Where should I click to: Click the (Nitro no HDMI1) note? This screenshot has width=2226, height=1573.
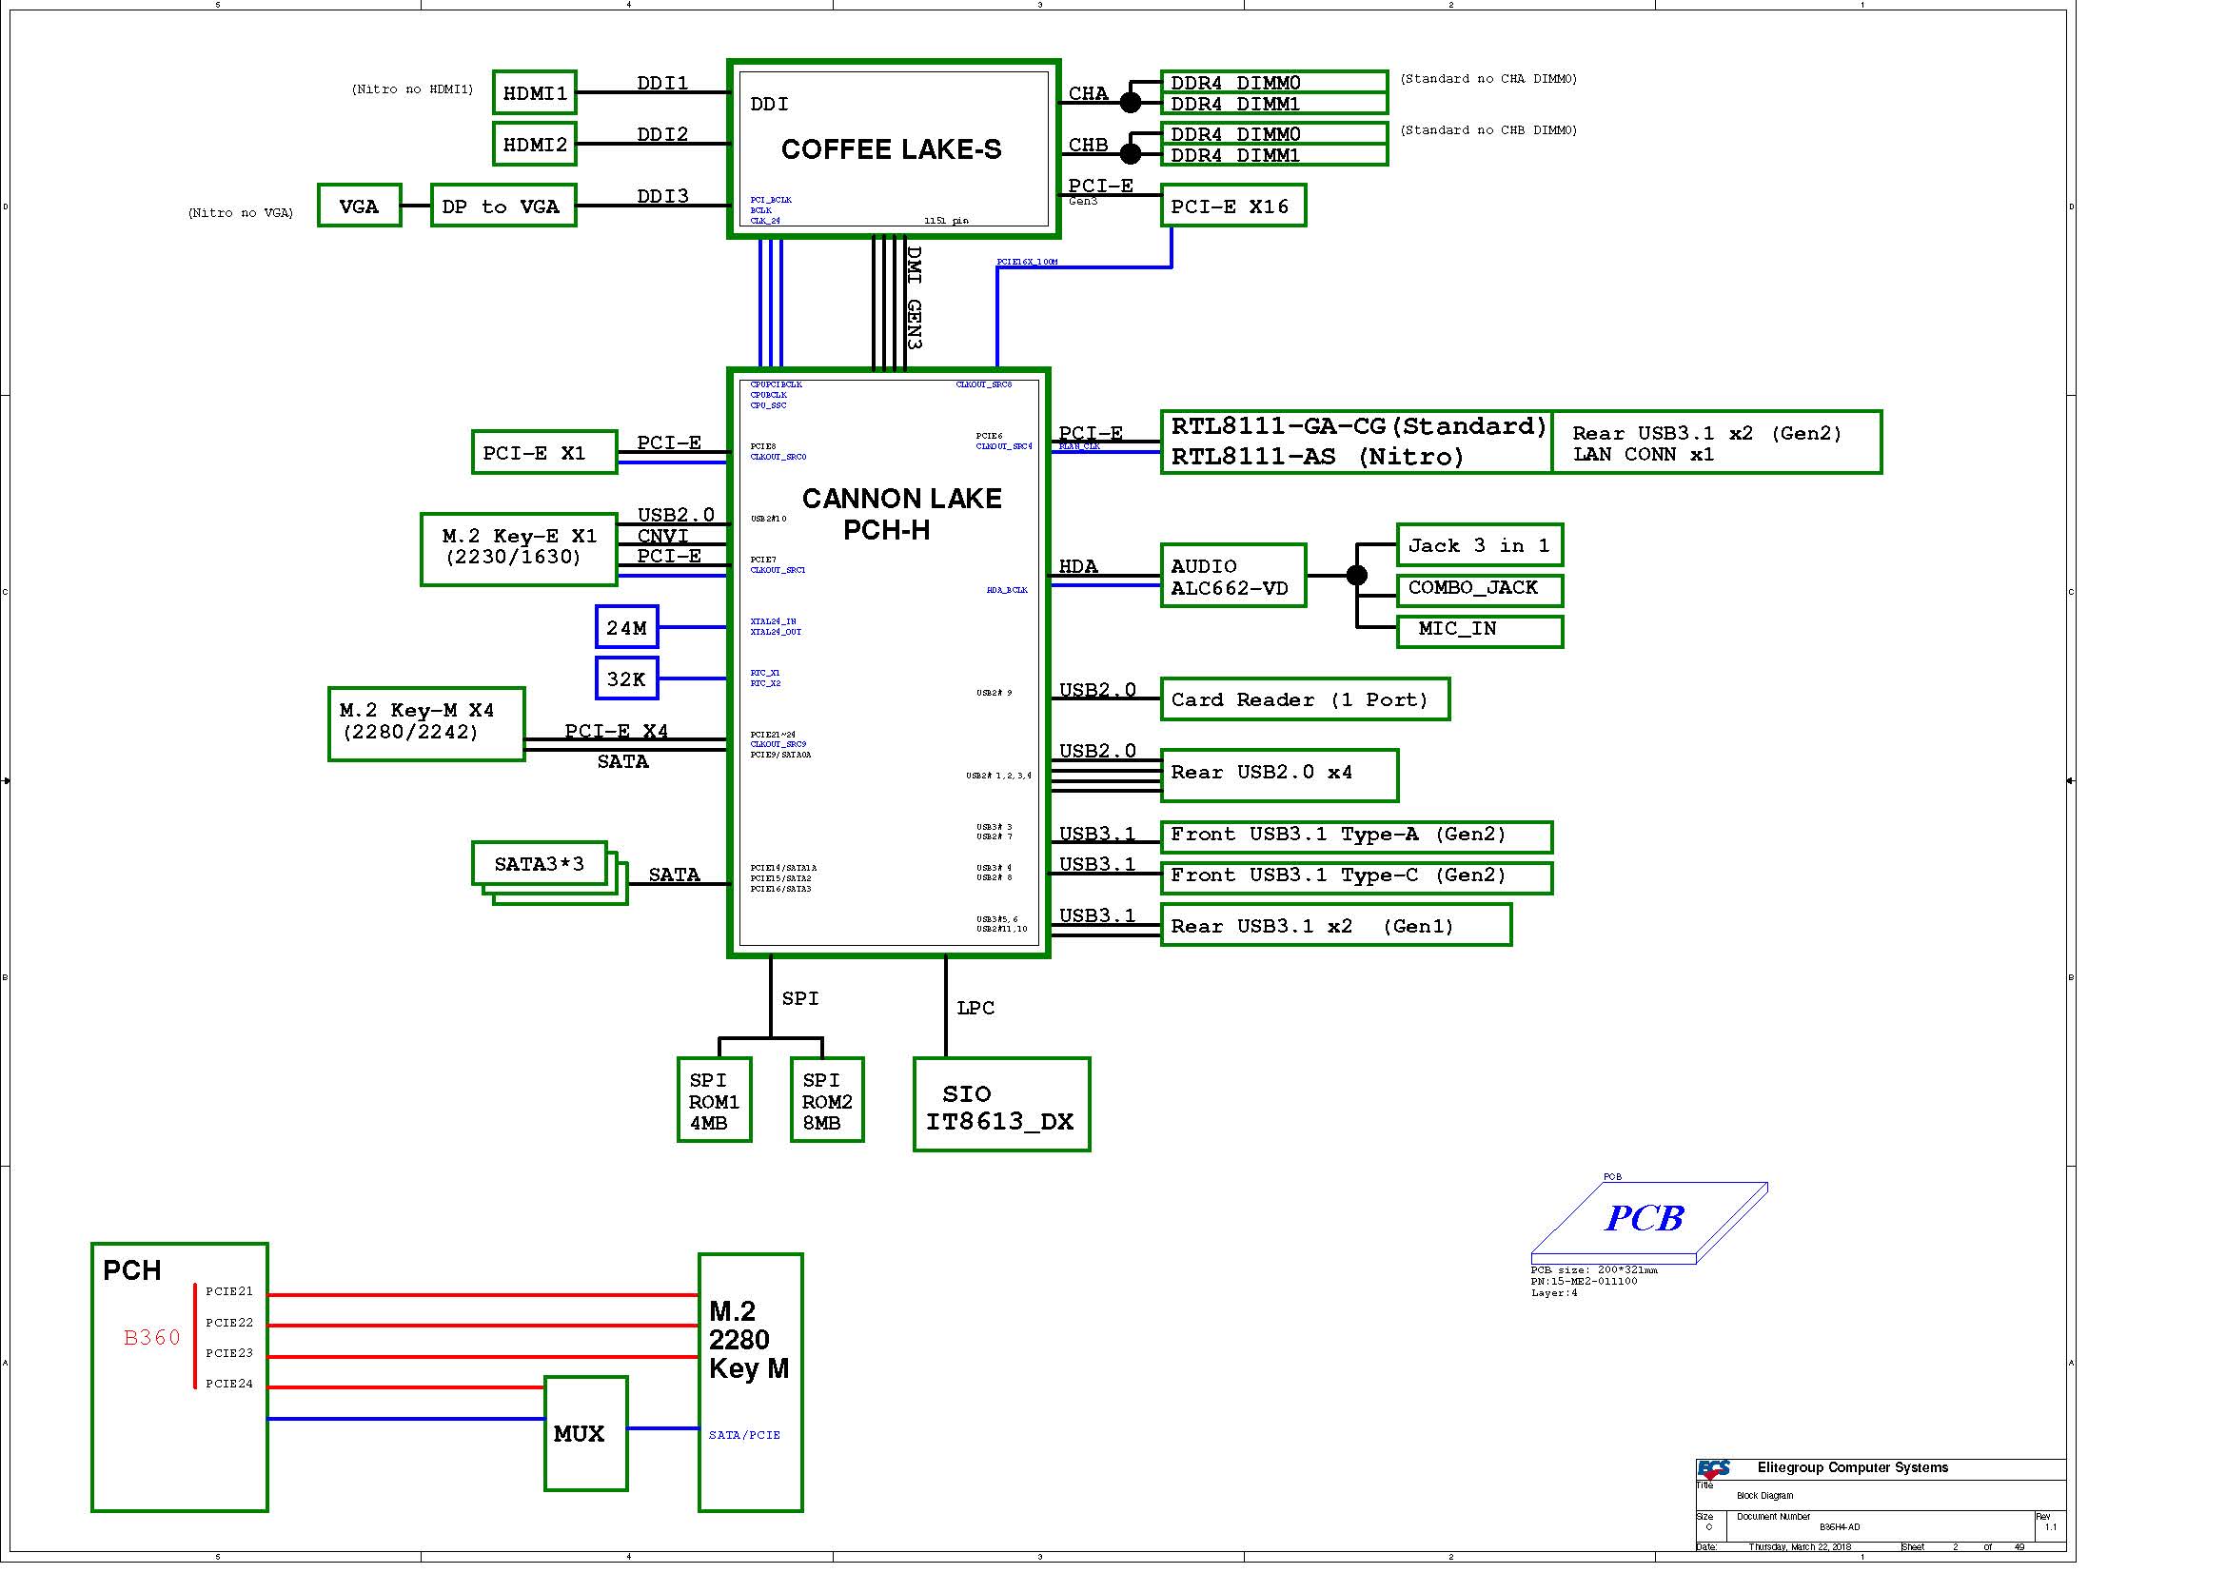pos(412,89)
